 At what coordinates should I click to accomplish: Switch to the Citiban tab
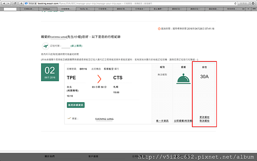(x=48, y=9)
